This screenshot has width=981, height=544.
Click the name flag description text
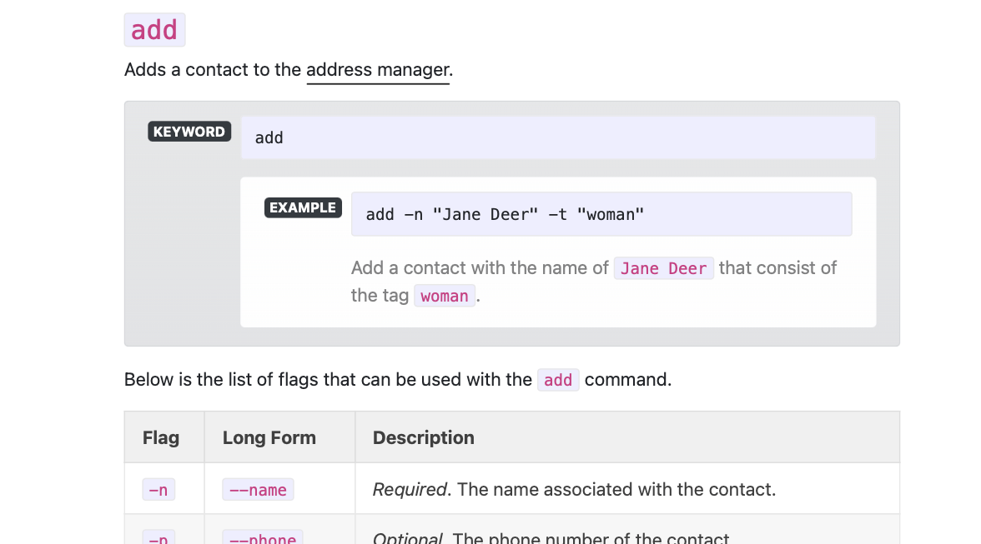pos(574,489)
